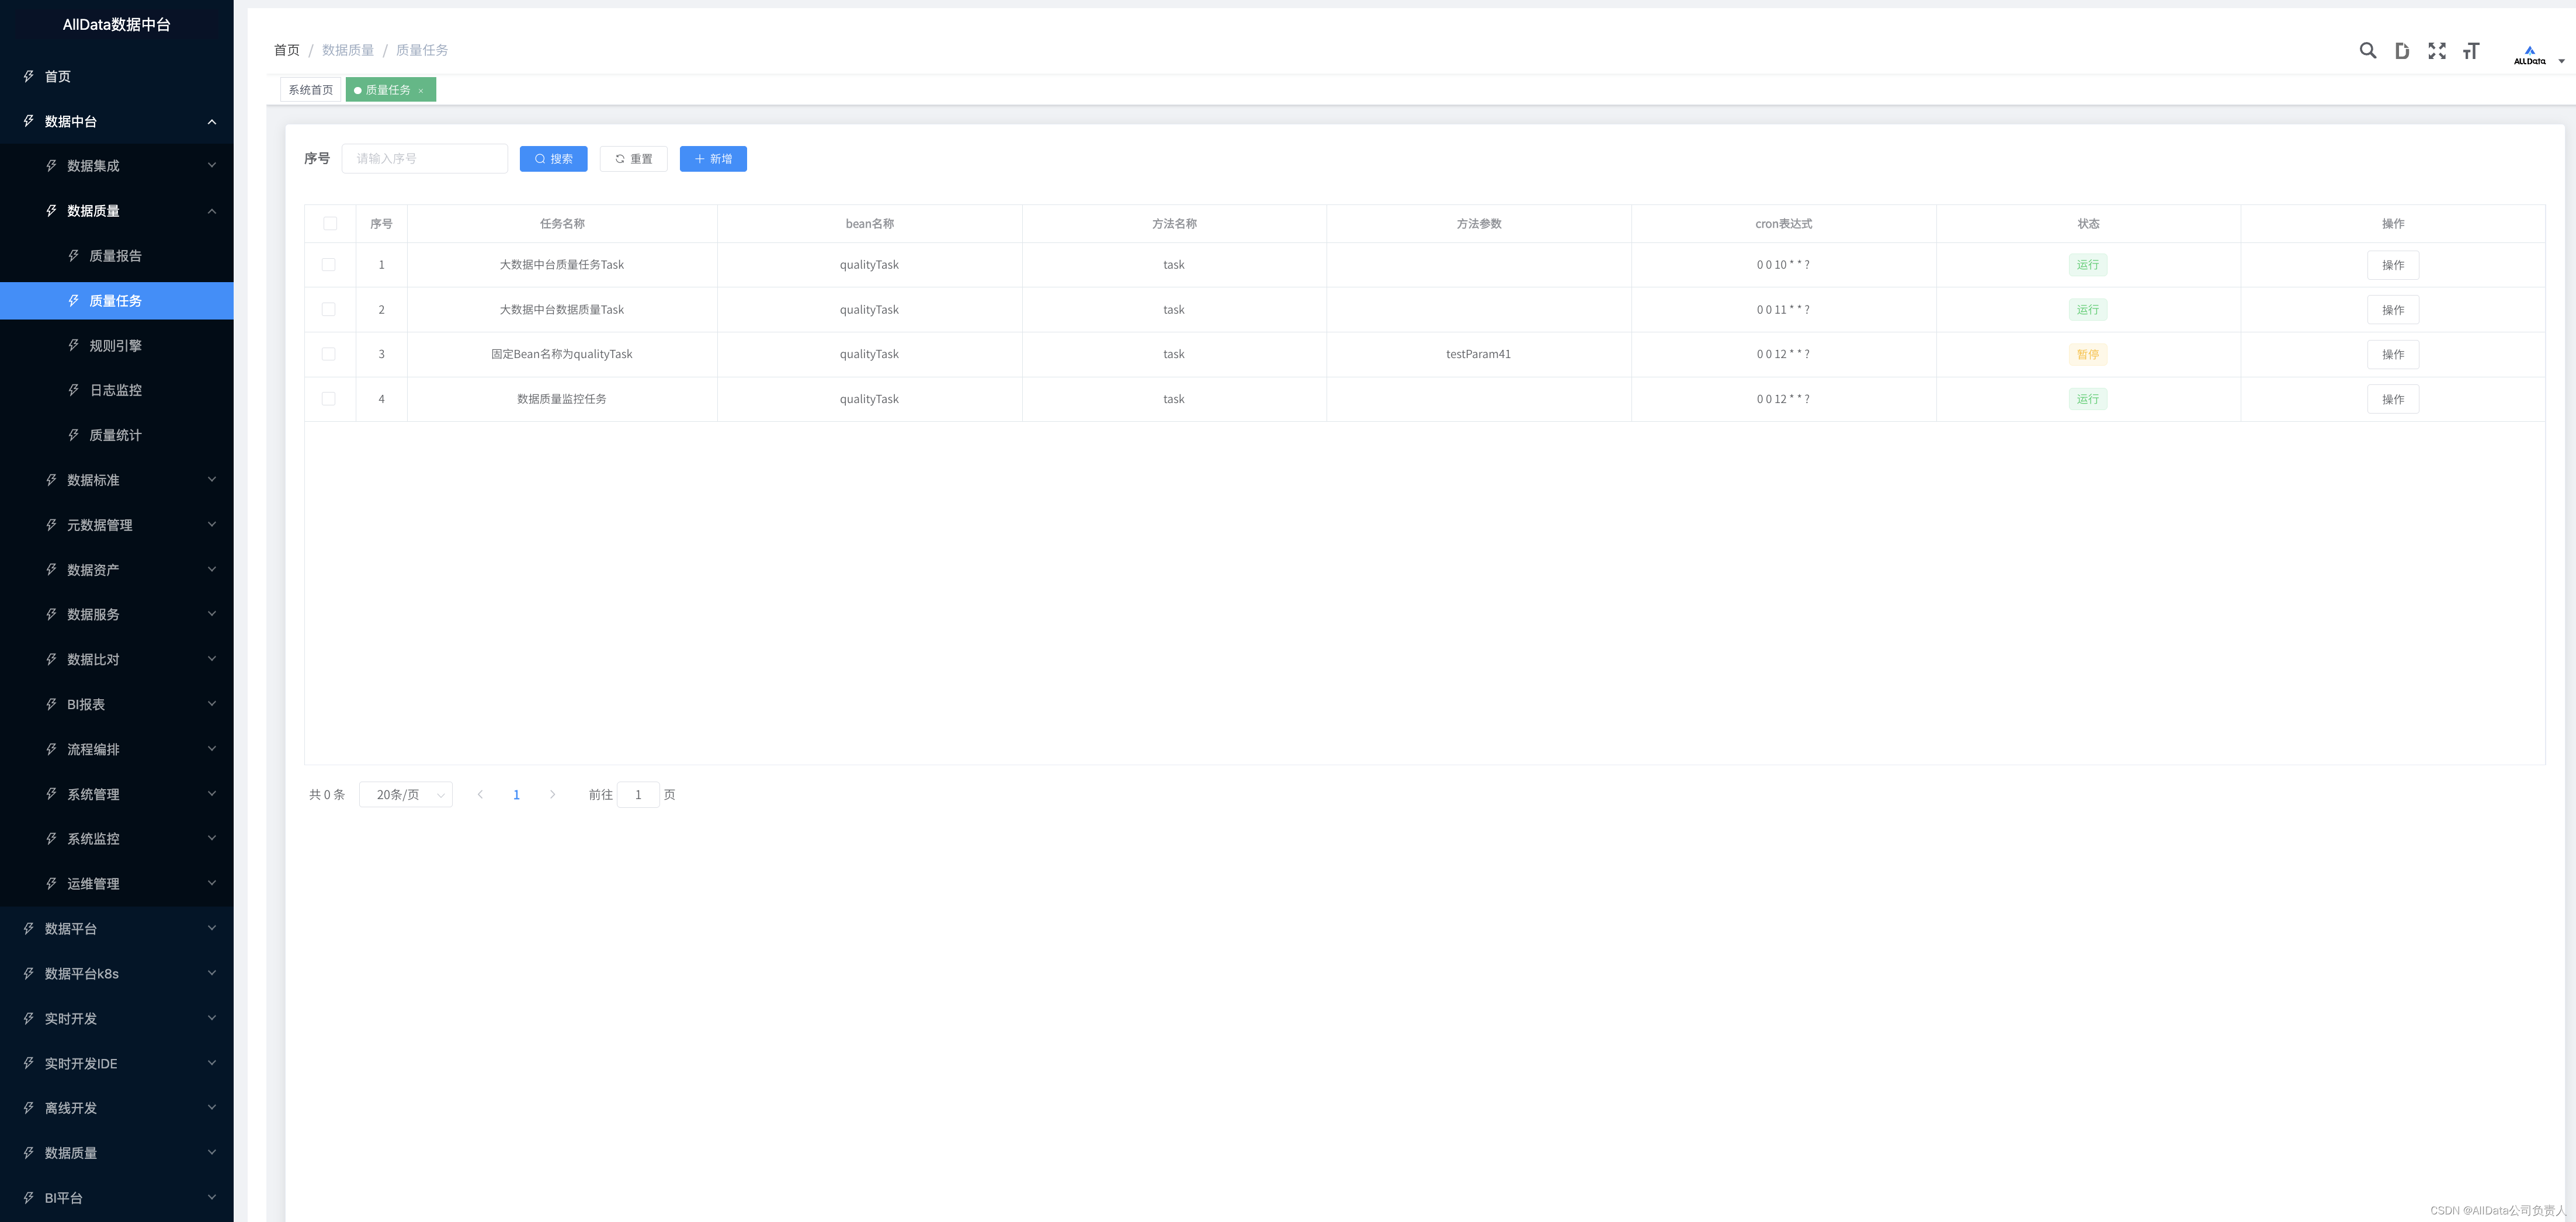Check the row for 大数据中台数据质量Task
2576x1222 pixels.
(328, 310)
